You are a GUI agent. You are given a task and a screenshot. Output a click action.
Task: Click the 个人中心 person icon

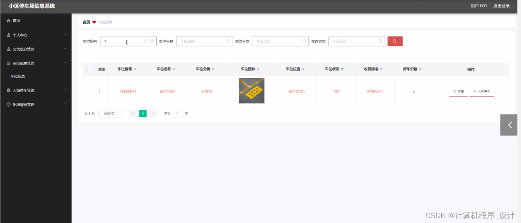(8, 35)
